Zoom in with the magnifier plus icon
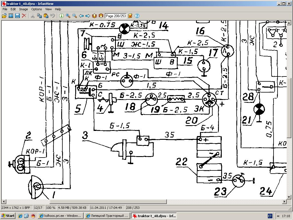The height and width of the screenshot is (220, 293). point(68,16)
